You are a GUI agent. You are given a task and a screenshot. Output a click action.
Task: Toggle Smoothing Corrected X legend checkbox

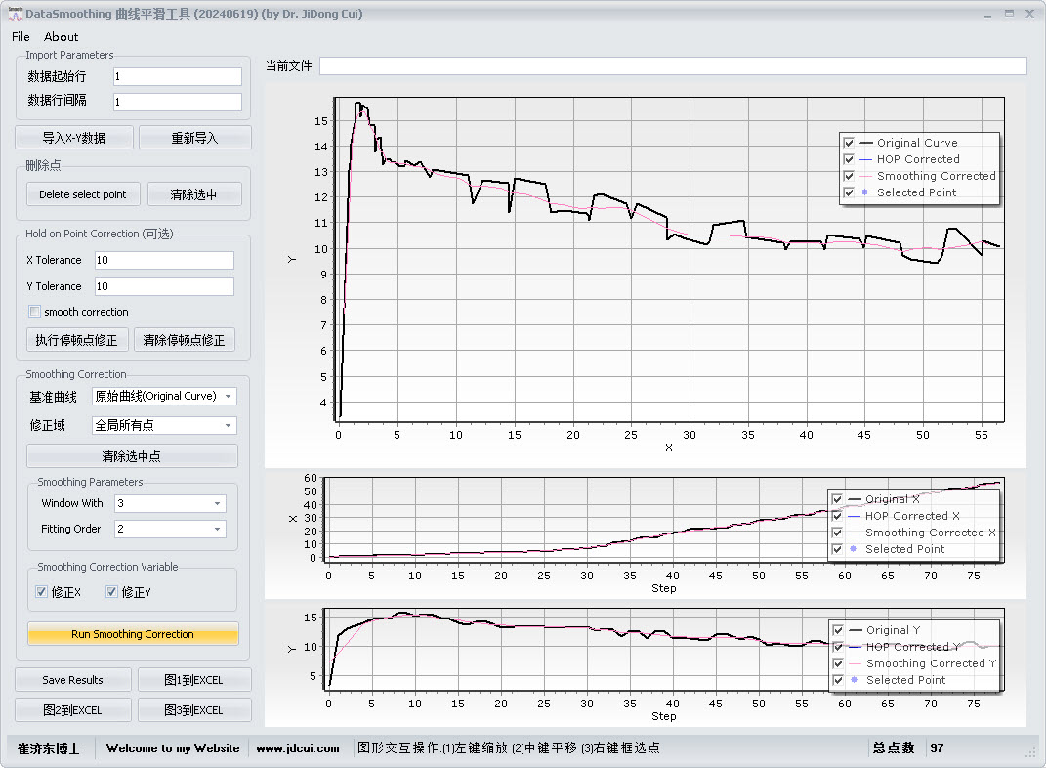pyautogui.click(x=837, y=533)
